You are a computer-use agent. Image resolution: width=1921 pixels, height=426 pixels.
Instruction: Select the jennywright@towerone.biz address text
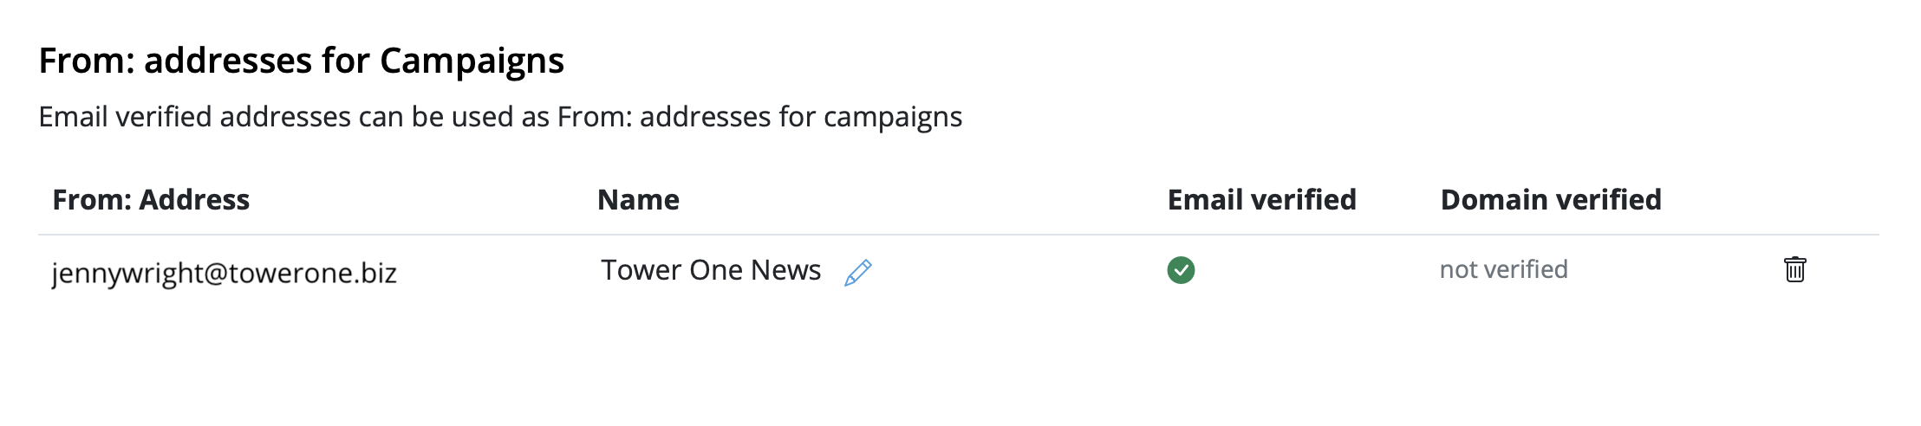tap(225, 273)
